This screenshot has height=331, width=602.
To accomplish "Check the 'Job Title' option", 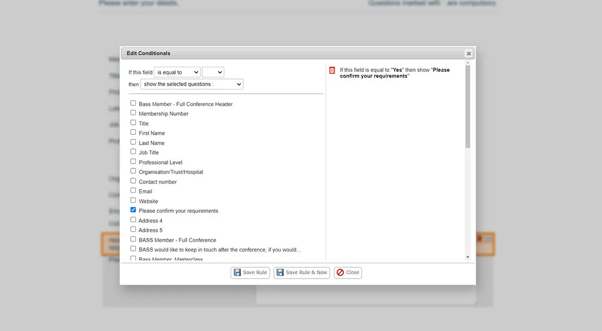I will point(133,151).
